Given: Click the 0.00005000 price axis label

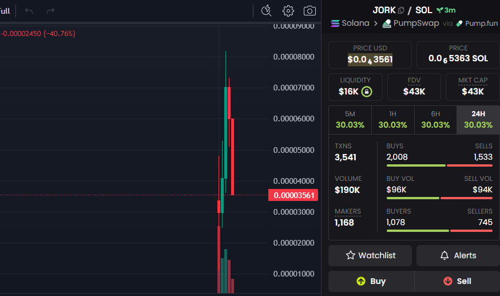Looking at the screenshot, I should tap(293, 150).
